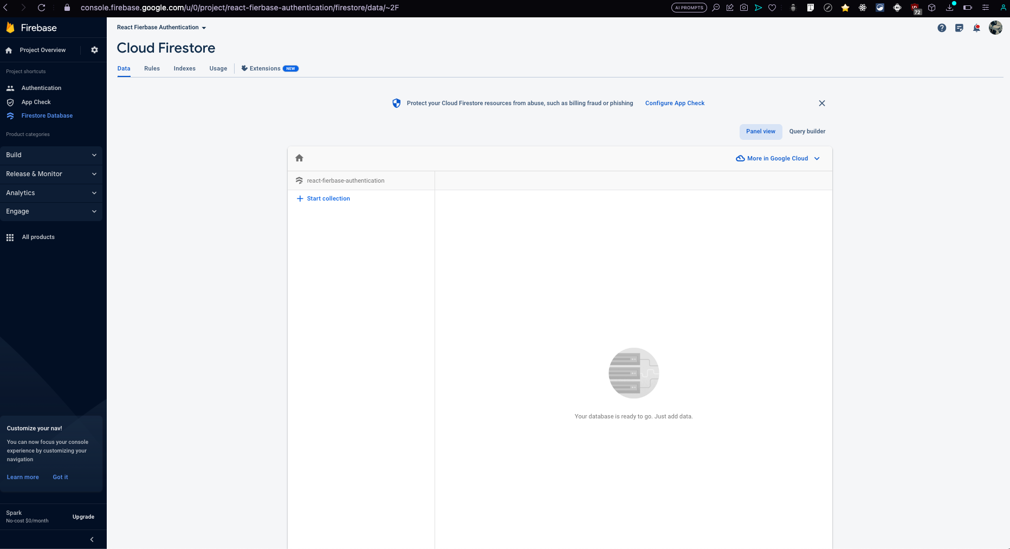
Task: Switch to Panel view
Action: [760, 131]
